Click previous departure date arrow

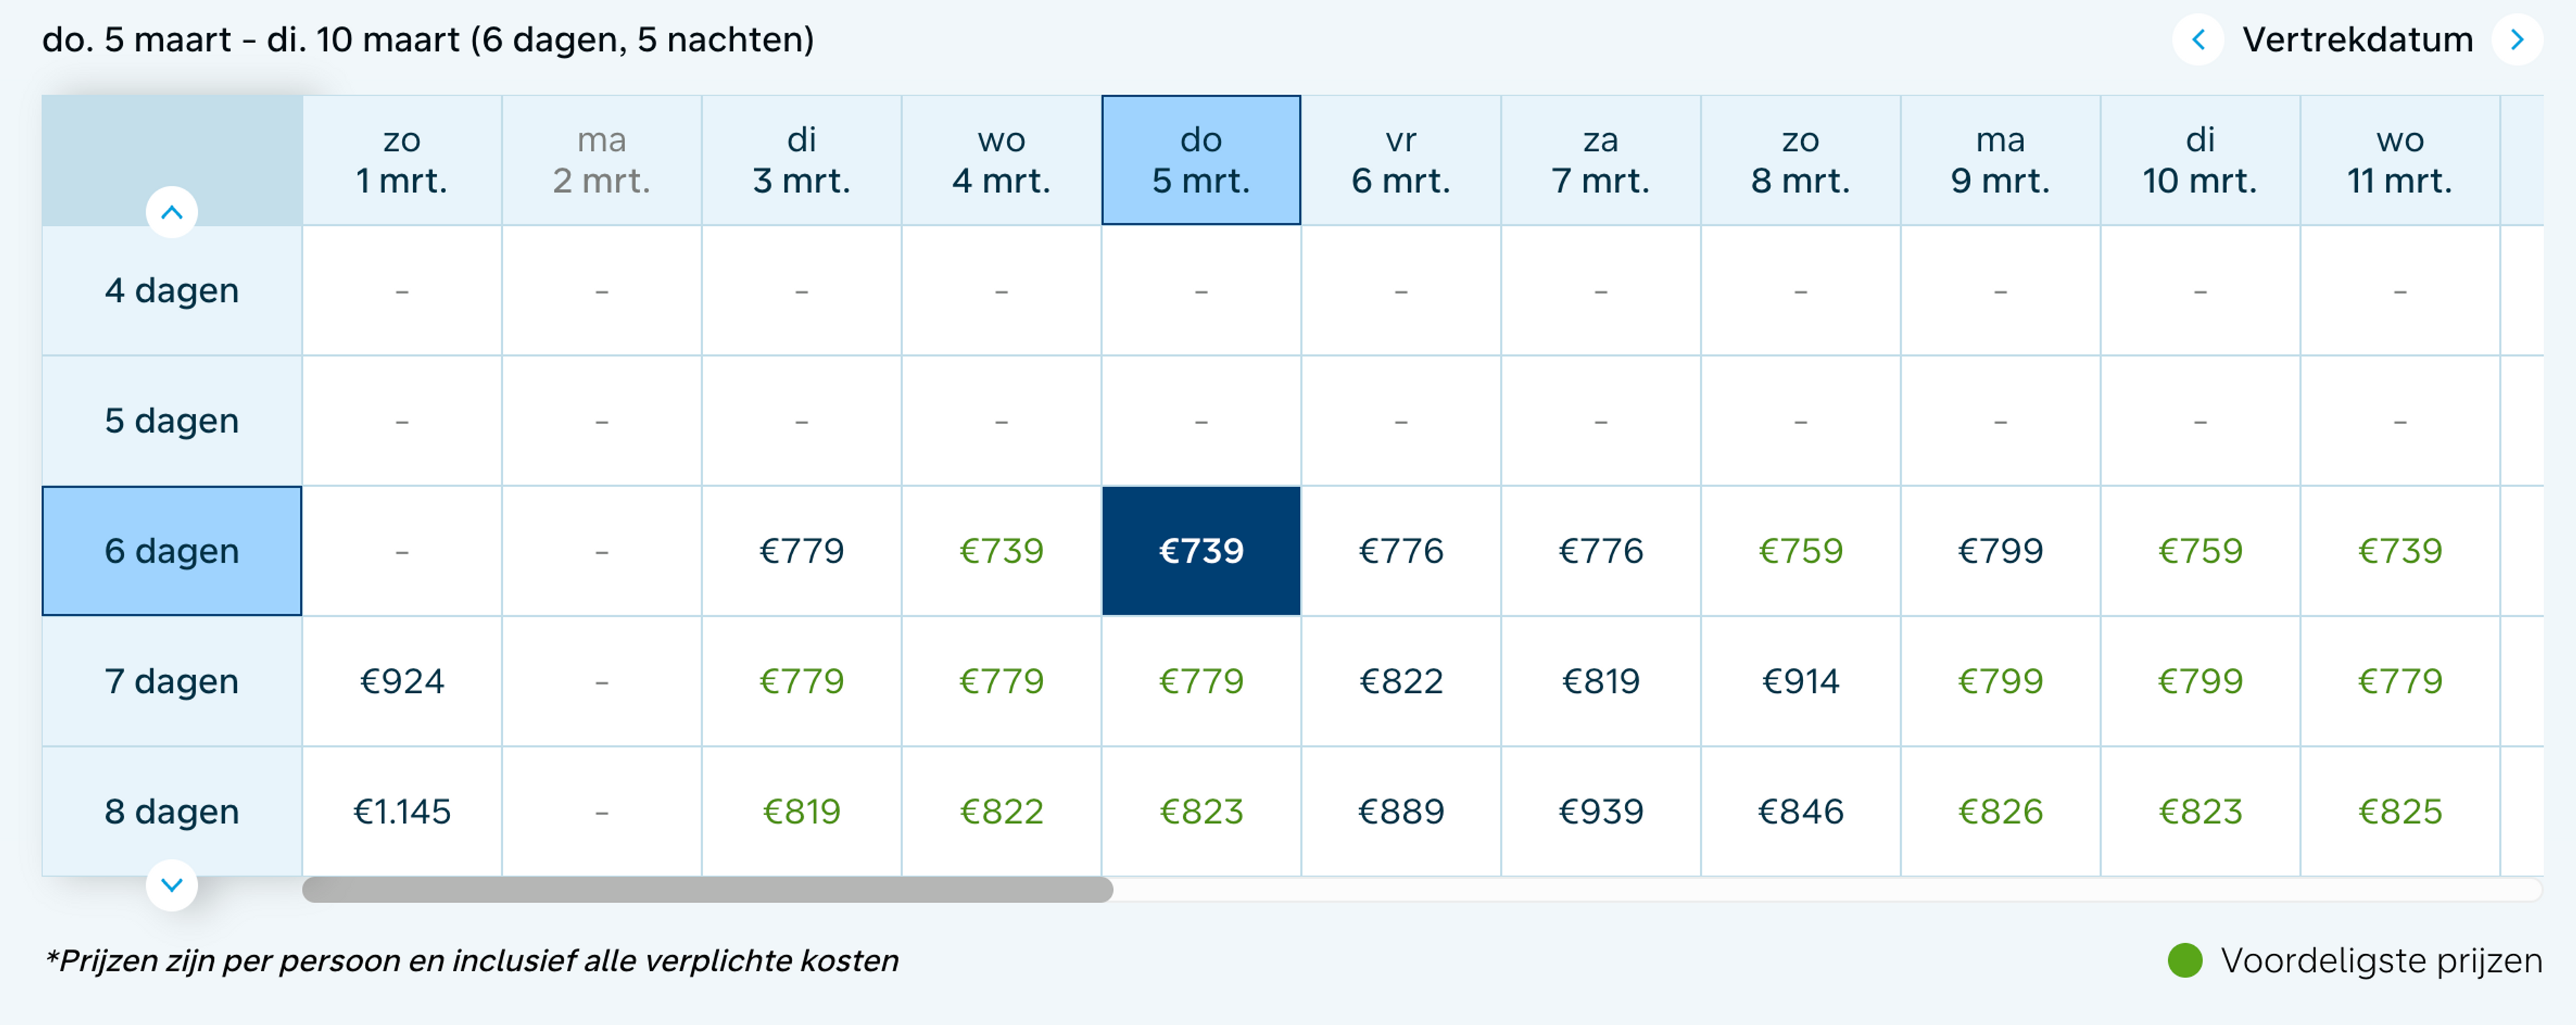pyautogui.click(x=2198, y=40)
